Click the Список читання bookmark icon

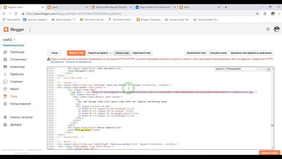pos(5,117)
